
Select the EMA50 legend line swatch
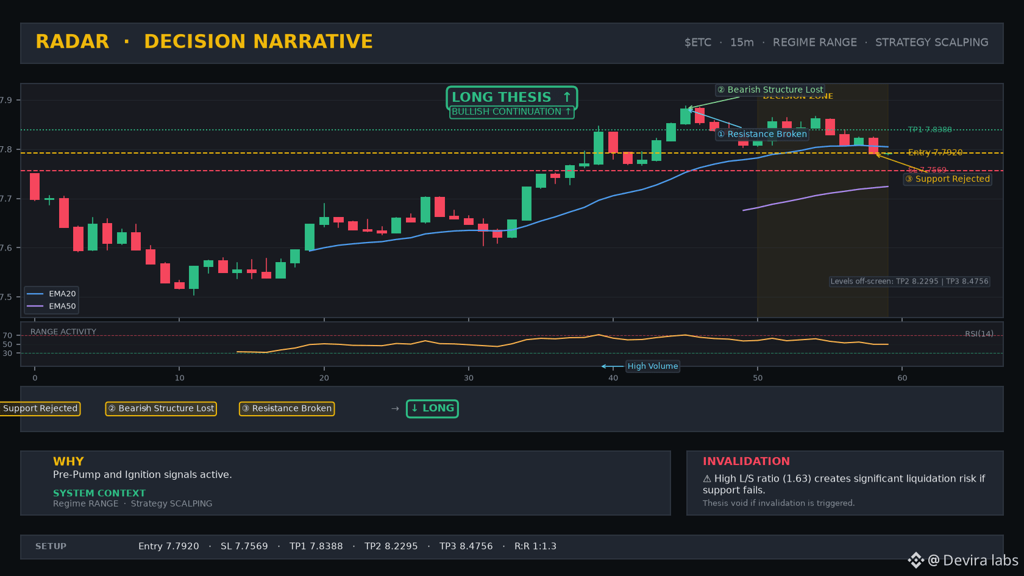(x=35, y=306)
